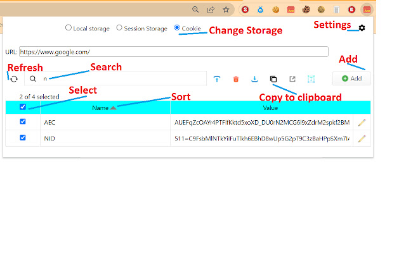The height and width of the screenshot is (253, 406).
Task: Click the AEC cookie value starting AUEFqZc
Action: coord(262,122)
